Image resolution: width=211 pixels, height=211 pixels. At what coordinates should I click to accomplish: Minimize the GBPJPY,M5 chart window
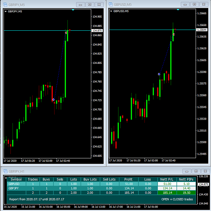[80, 5]
